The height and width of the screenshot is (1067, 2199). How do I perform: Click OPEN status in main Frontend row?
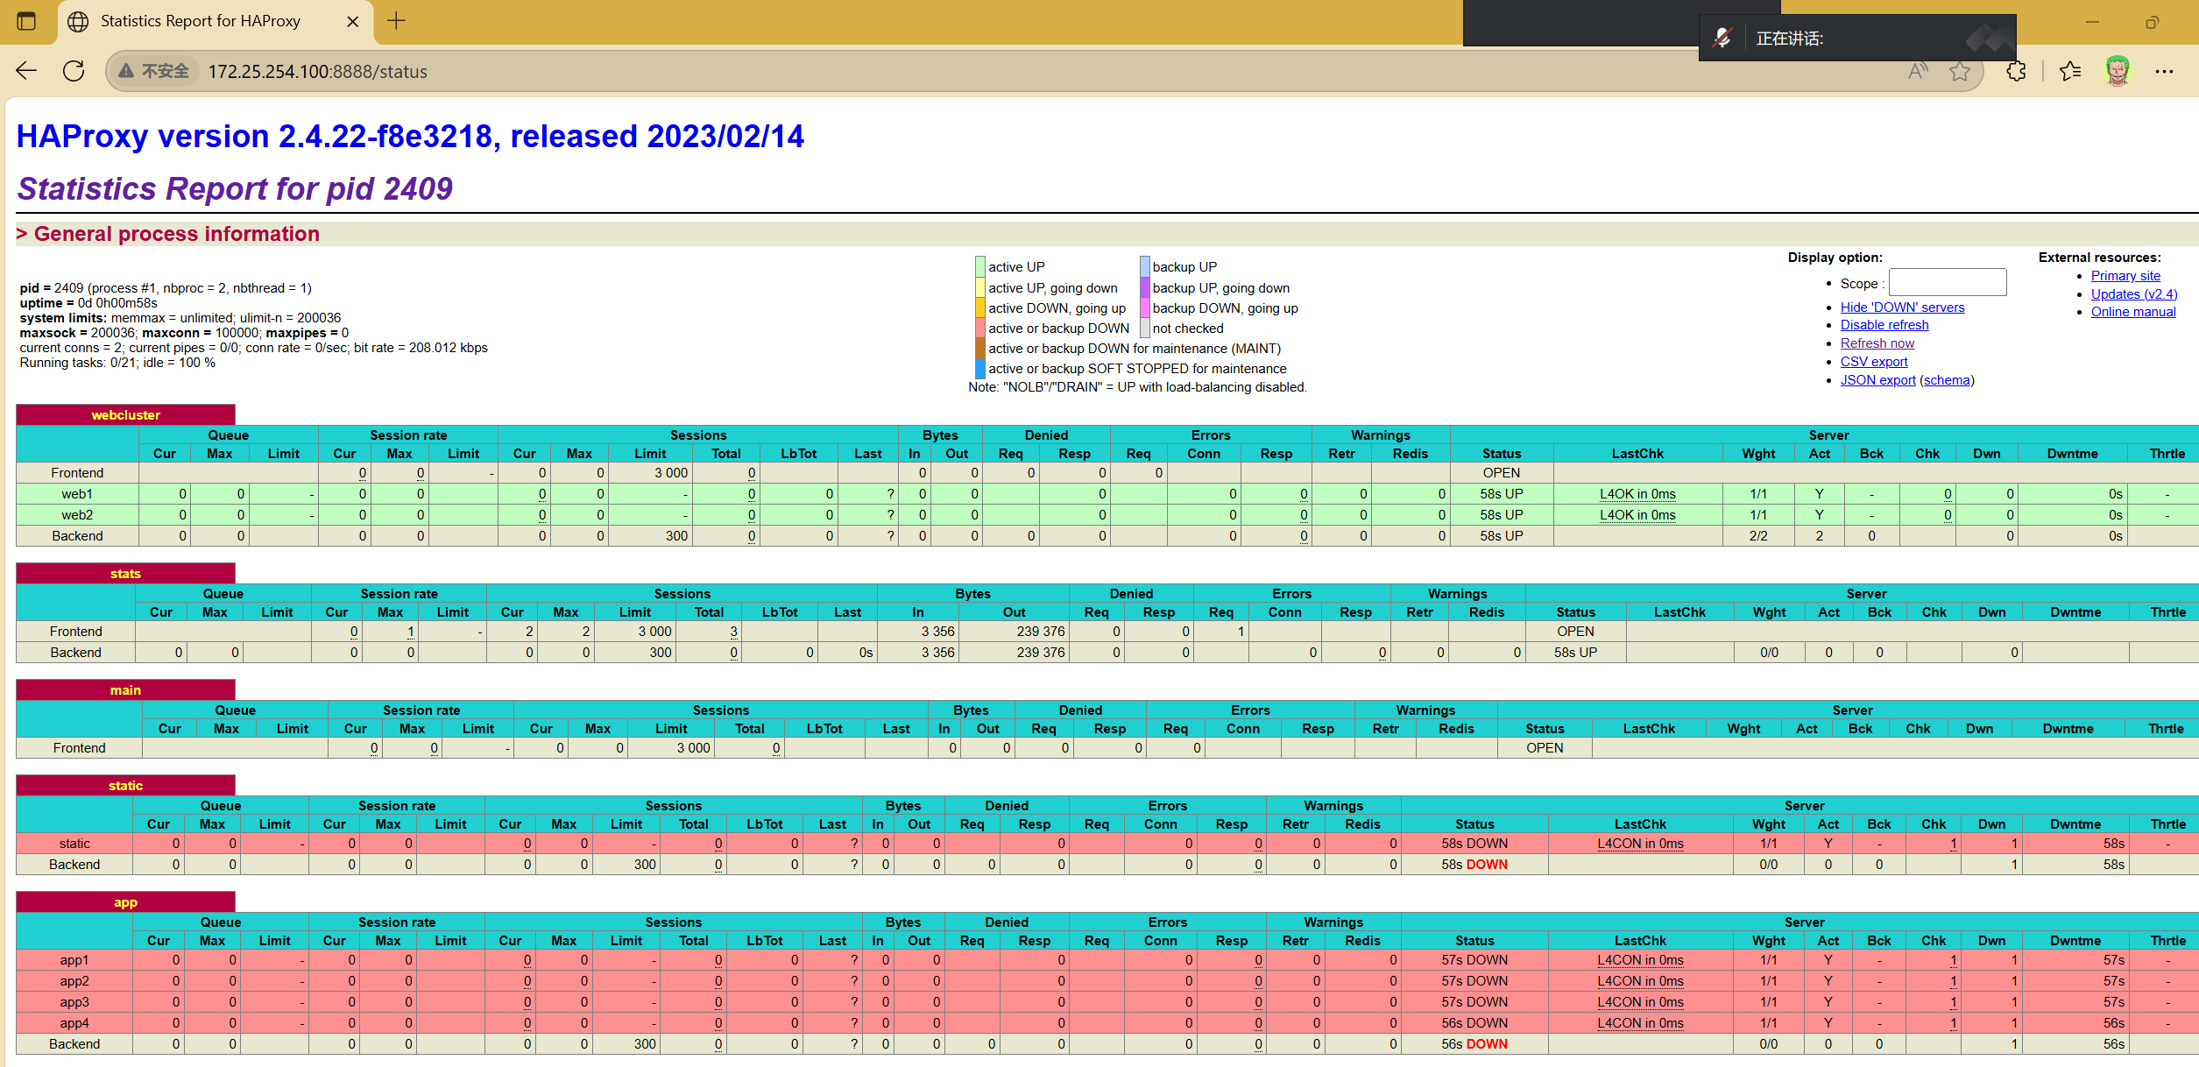(1544, 748)
